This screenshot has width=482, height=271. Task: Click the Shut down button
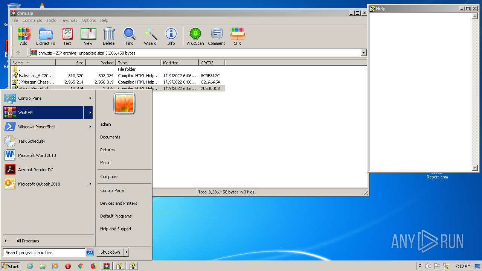click(x=110, y=252)
